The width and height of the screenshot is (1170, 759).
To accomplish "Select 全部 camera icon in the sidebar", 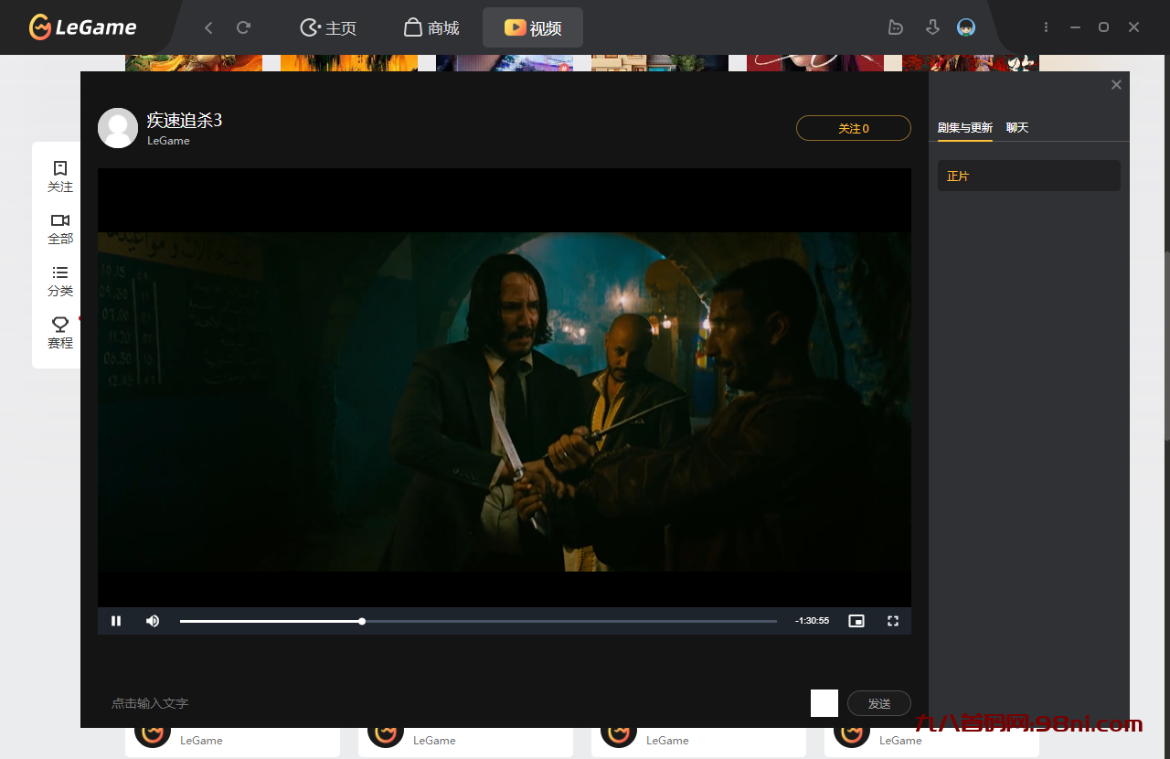I will 60,229.
